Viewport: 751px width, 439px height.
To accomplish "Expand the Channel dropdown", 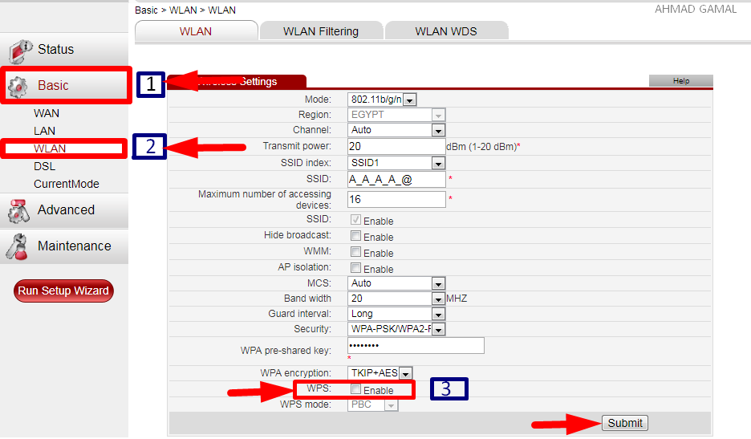I will [437, 130].
